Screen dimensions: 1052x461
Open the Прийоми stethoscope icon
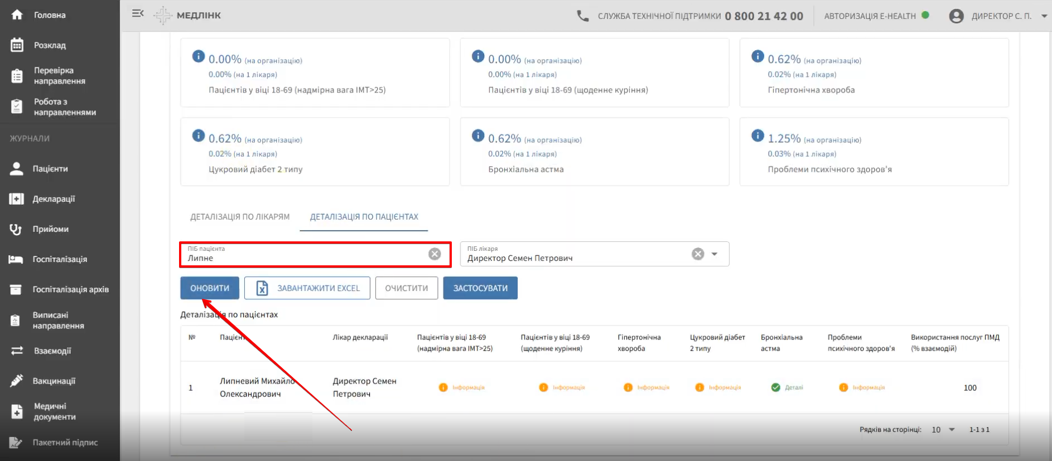[x=16, y=229]
